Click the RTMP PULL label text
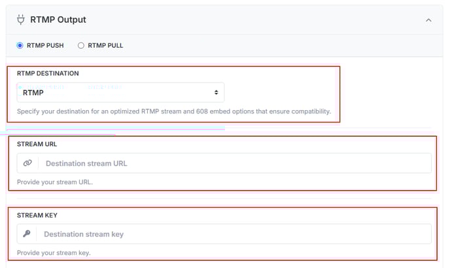The width and height of the screenshot is (450, 268). (105, 45)
